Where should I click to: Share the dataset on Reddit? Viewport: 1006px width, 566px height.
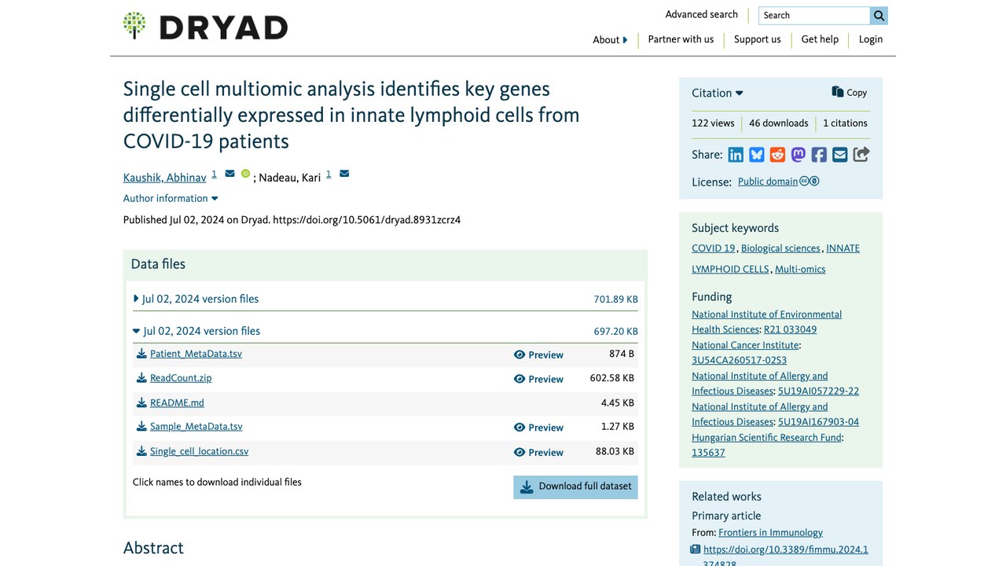tap(777, 155)
